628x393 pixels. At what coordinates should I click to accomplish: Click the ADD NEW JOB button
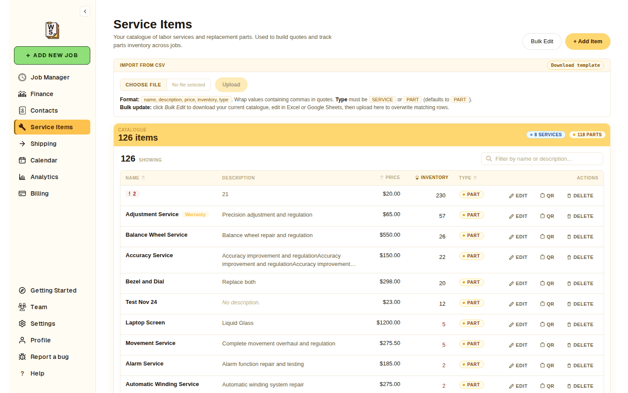tap(52, 55)
